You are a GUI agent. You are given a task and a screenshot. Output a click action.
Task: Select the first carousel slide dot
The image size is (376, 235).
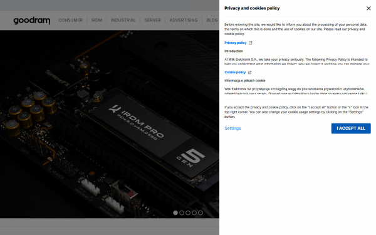click(175, 212)
